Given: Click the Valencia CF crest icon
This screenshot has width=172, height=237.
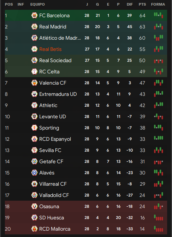Looking at the screenshot, I should click(34, 83).
